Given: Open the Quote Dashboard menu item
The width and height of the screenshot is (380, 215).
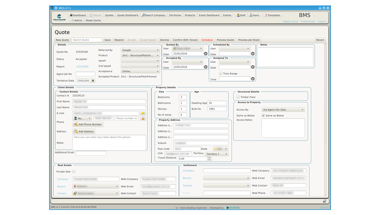Looking at the screenshot, I should tap(128, 15).
